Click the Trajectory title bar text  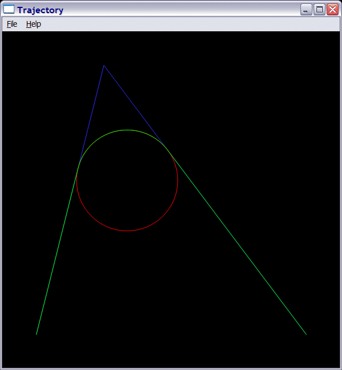click(x=40, y=10)
